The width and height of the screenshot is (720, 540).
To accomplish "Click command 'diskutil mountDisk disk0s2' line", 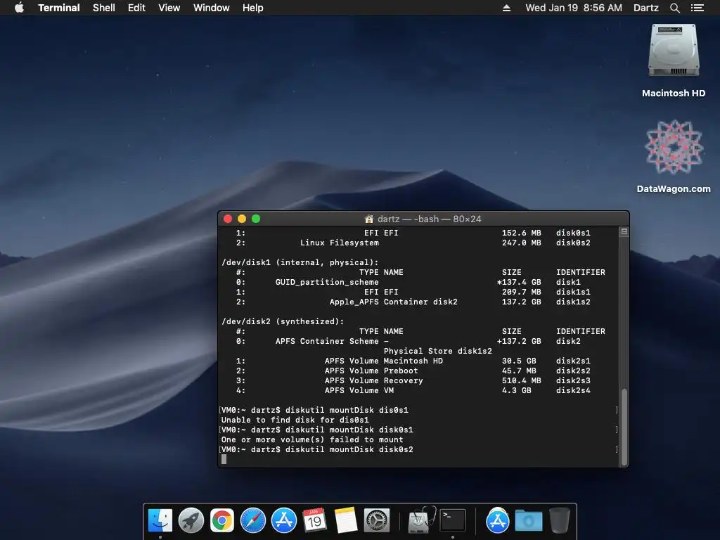I will [x=349, y=449].
